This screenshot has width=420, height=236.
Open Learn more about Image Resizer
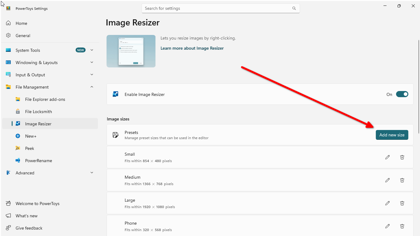tap(192, 48)
